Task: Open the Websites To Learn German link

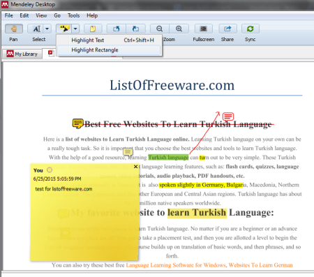Action: (260, 265)
